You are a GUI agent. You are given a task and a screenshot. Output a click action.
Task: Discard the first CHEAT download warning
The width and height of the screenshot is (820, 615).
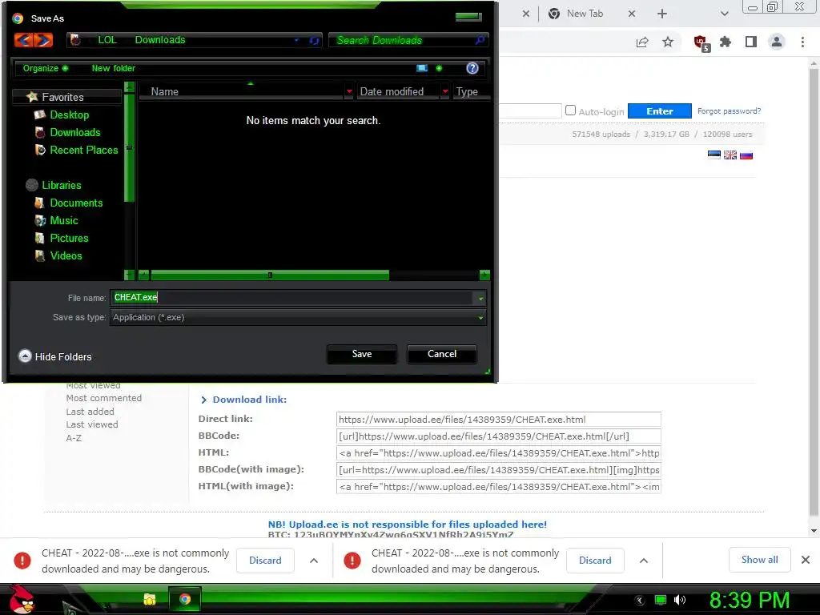[265, 560]
